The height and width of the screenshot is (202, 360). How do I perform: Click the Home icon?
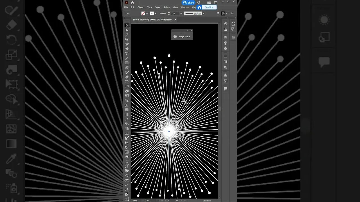(132, 3)
